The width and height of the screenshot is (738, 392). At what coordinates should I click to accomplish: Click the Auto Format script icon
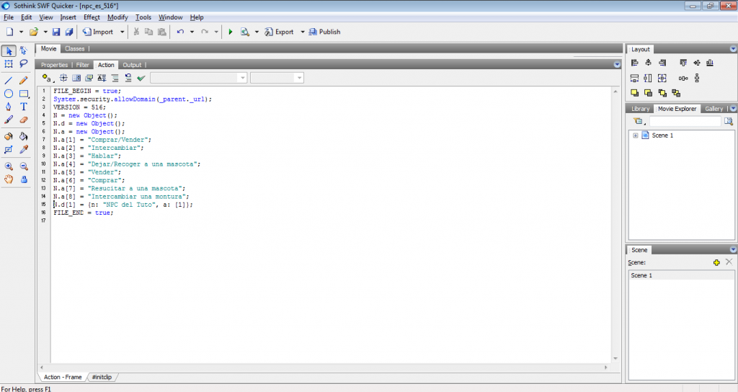(x=115, y=78)
